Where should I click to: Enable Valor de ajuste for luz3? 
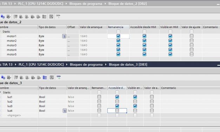[x=152, y=106]
